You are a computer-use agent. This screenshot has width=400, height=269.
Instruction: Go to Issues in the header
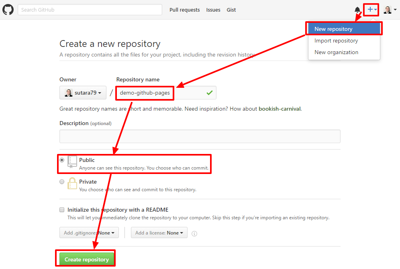(x=213, y=10)
